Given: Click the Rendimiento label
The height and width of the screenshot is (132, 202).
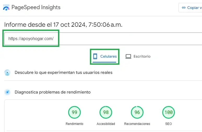Looking at the screenshot, I should tap(74, 124).
